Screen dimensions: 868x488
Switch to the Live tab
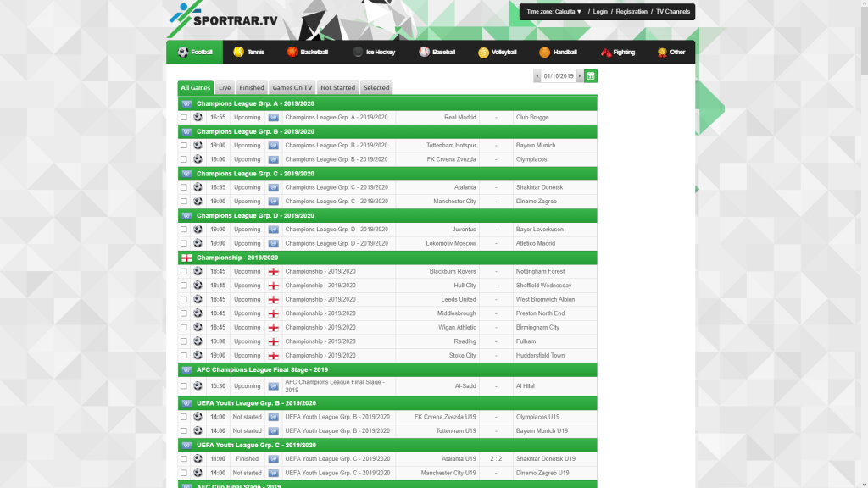coord(225,87)
